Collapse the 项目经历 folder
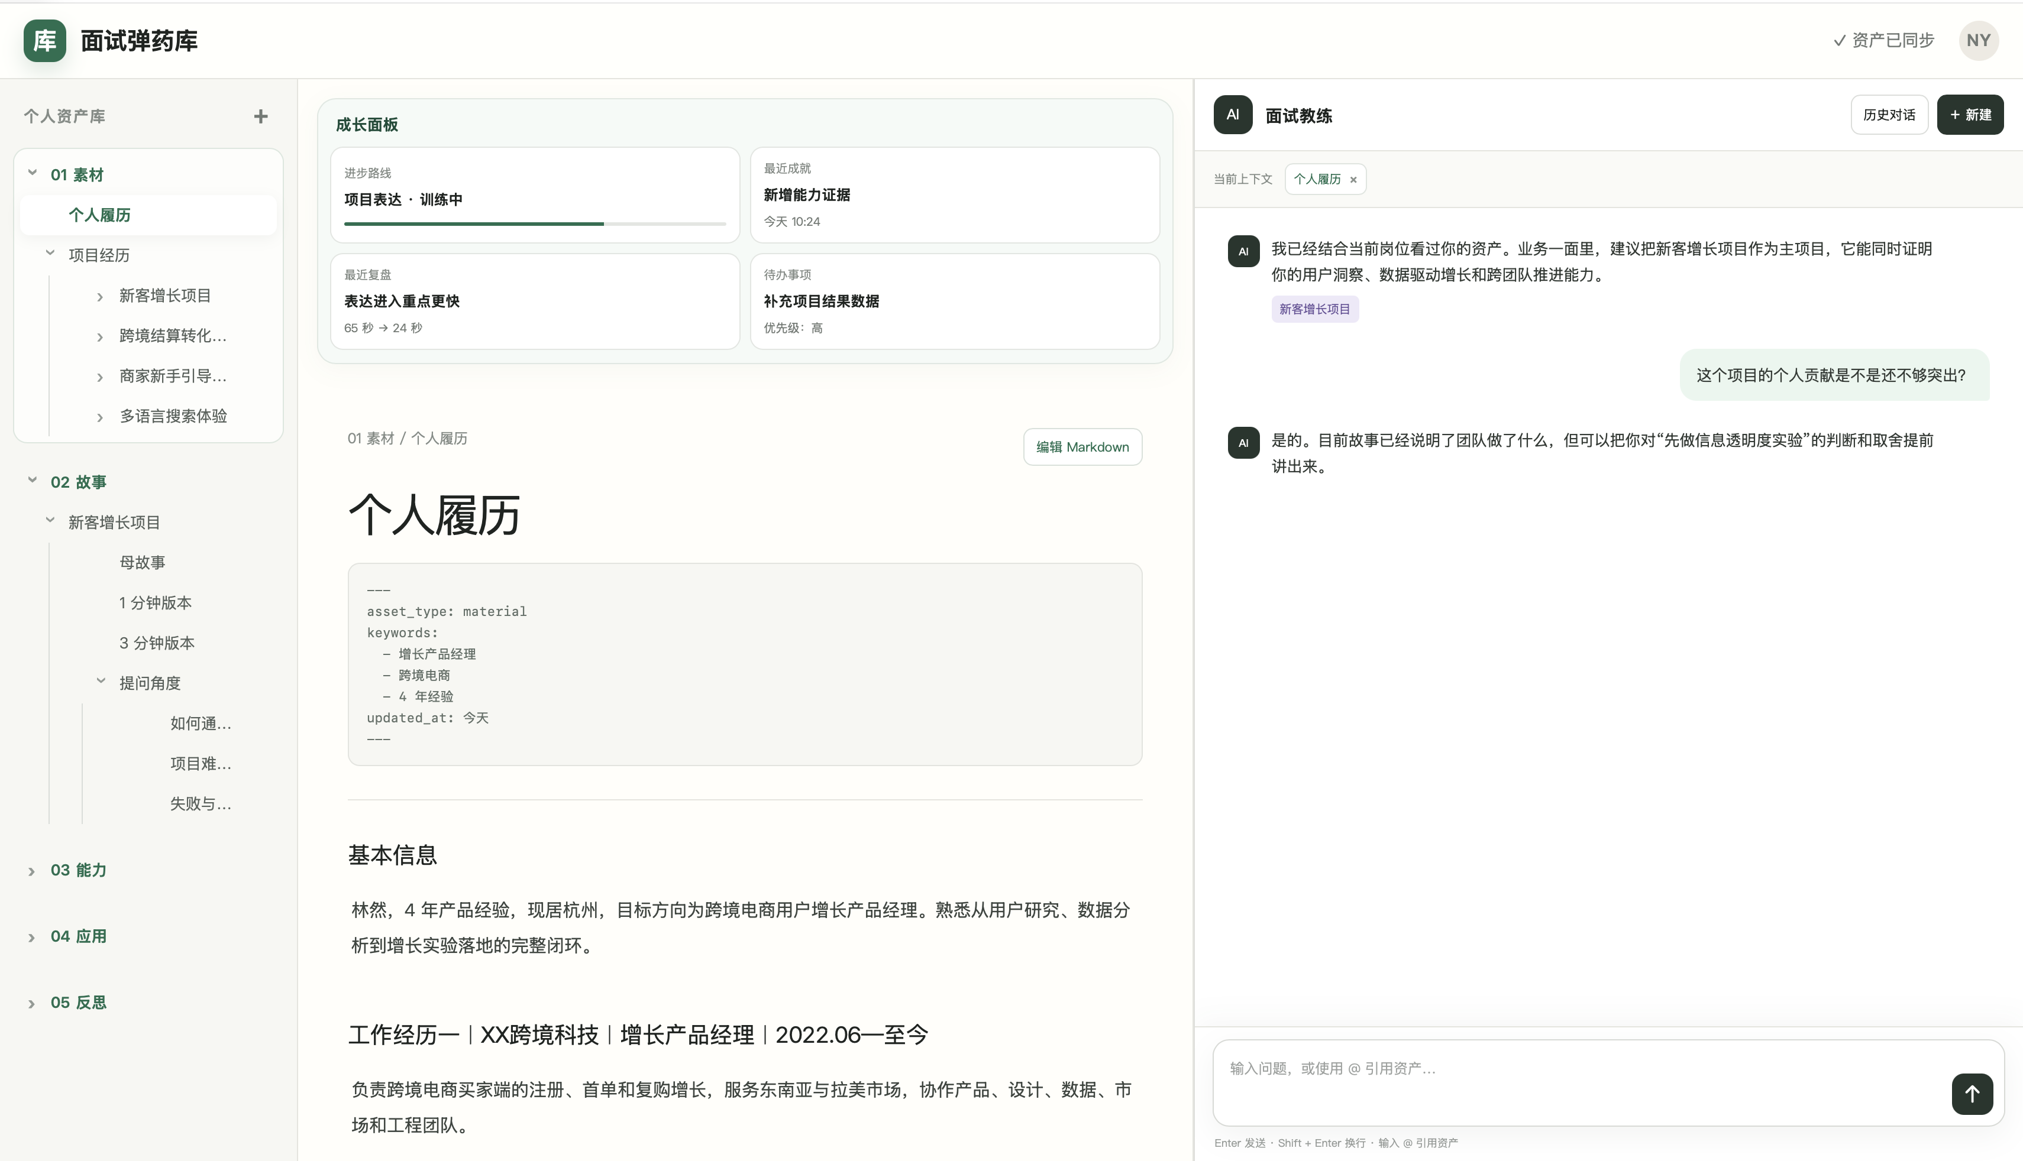 pos(50,254)
